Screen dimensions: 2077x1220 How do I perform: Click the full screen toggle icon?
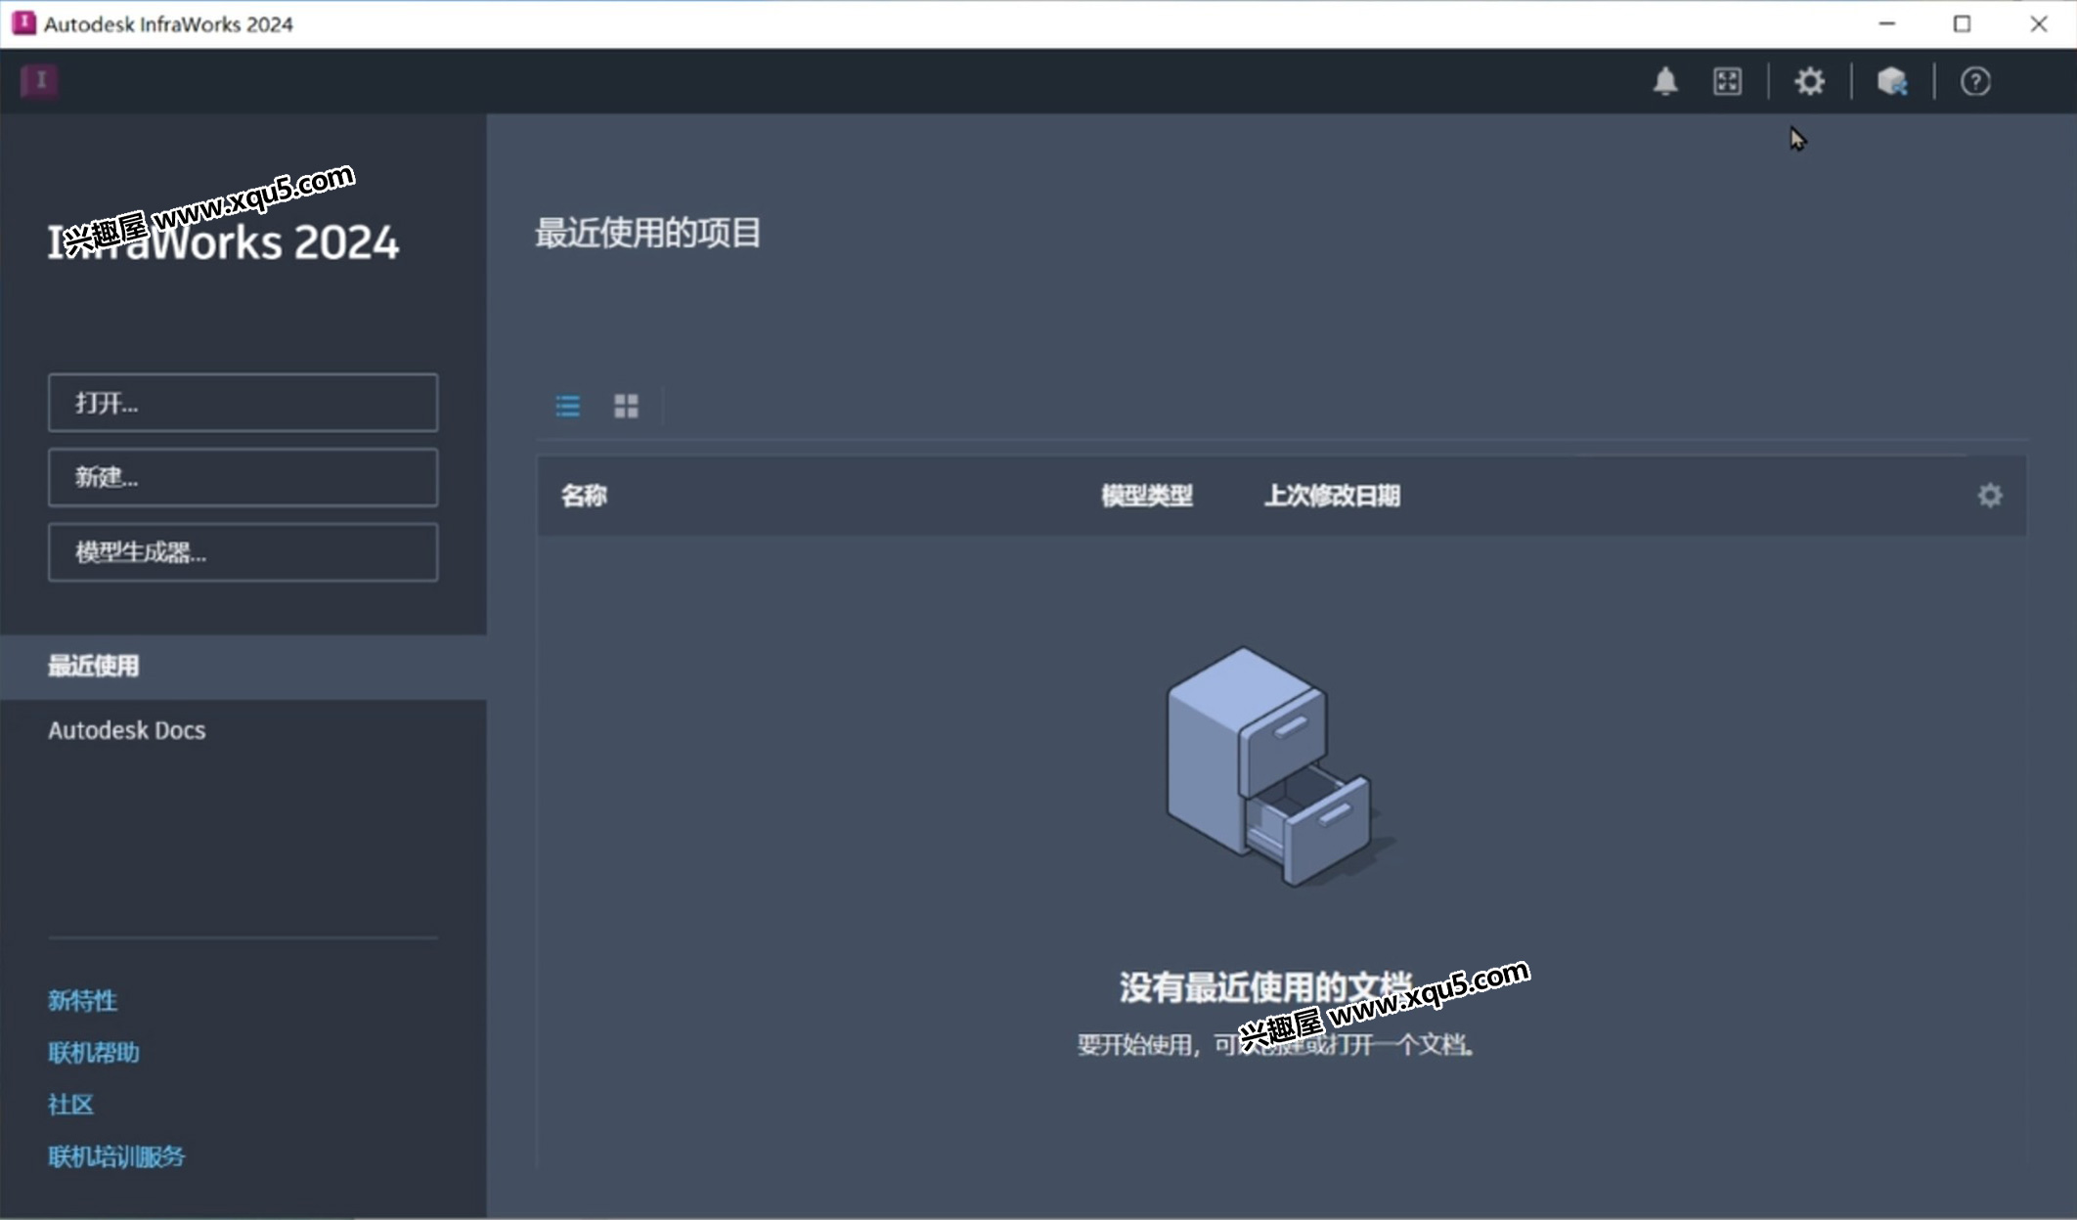pos(1727,81)
